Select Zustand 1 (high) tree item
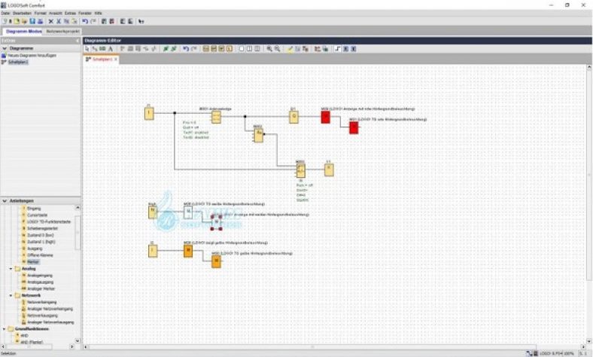This screenshot has height=357, width=593. pos(41,242)
